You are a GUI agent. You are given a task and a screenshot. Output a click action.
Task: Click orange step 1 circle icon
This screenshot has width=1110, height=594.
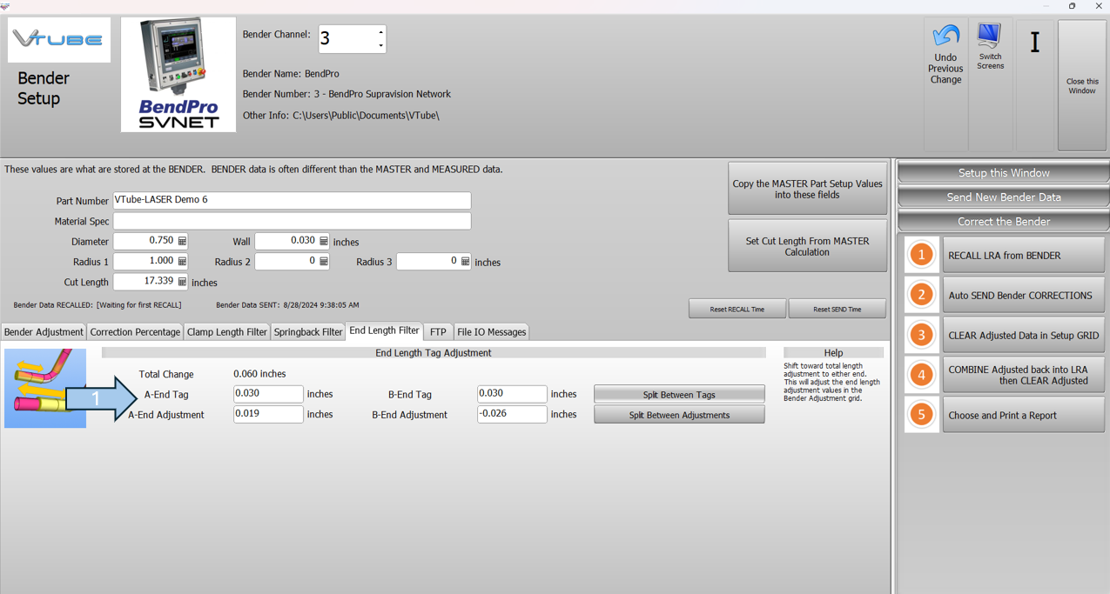tap(921, 255)
